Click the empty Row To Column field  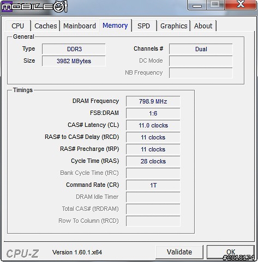click(x=153, y=221)
